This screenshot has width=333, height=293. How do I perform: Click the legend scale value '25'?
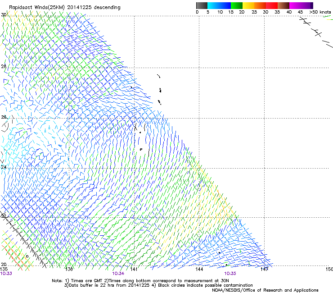coord(254,12)
